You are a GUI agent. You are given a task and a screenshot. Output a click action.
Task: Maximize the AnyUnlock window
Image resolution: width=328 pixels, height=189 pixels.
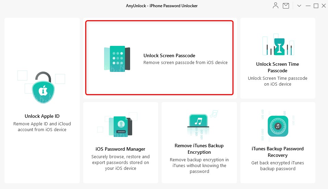click(x=316, y=6)
